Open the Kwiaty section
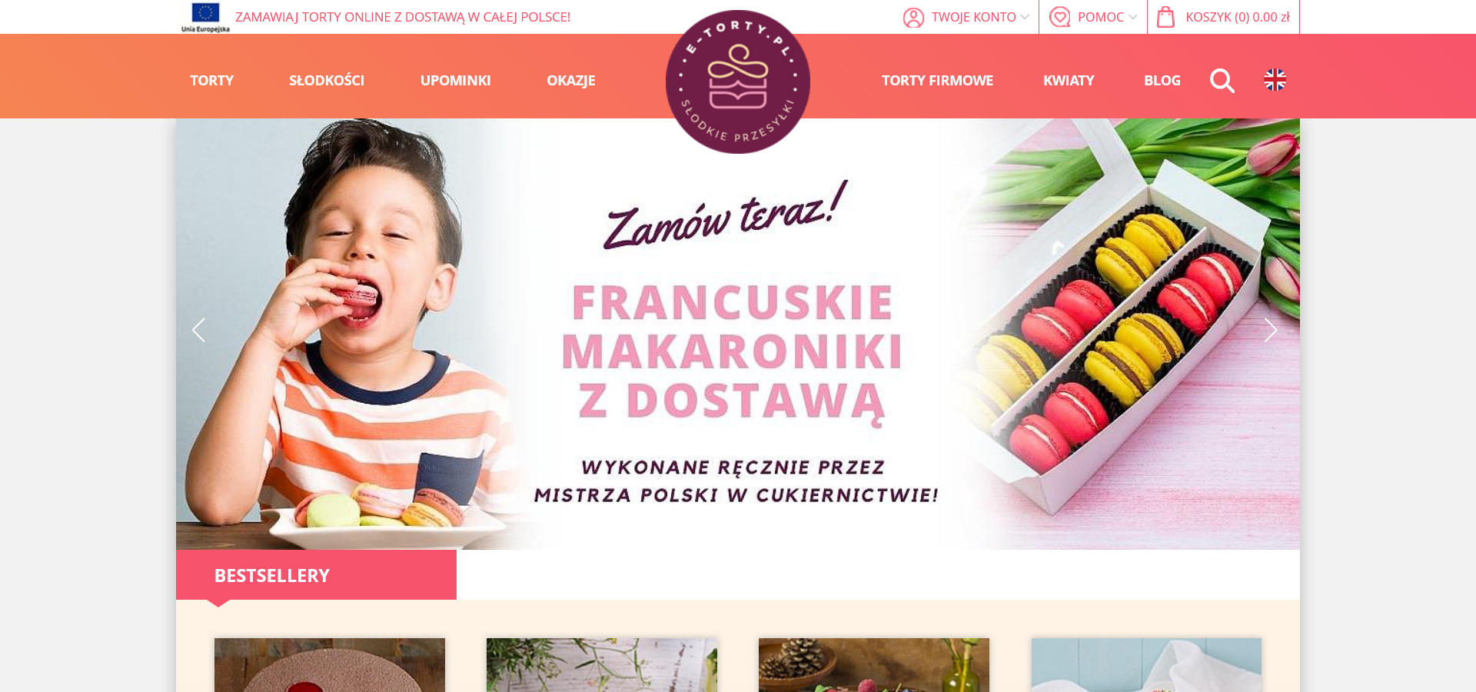This screenshot has height=692, width=1476. [x=1069, y=81]
